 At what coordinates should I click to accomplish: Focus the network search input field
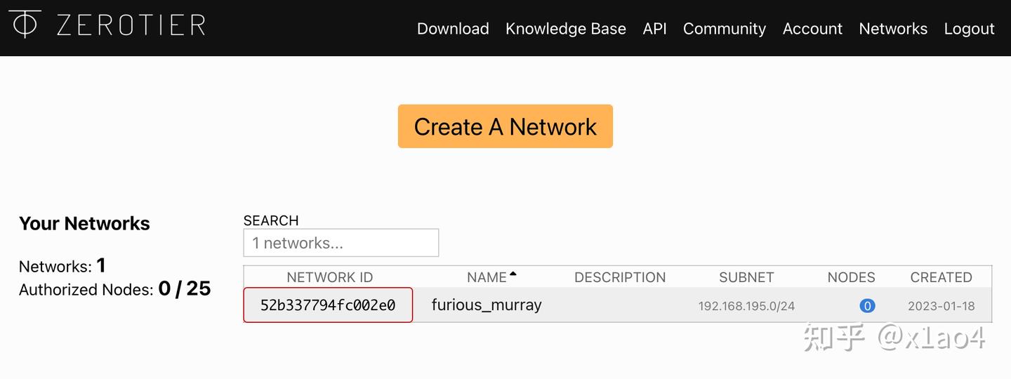341,243
